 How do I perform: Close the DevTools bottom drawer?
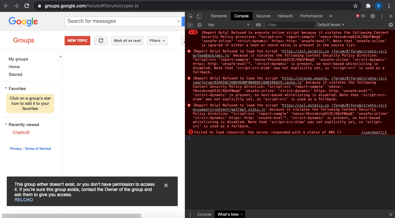tap(391, 214)
